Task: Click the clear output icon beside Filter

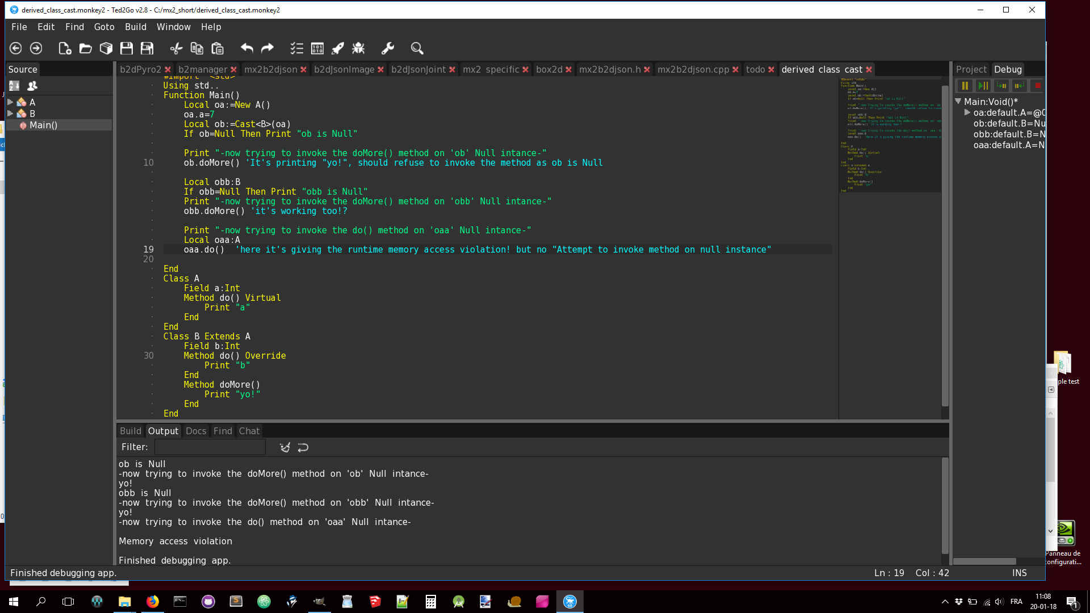Action: pos(285,447)
